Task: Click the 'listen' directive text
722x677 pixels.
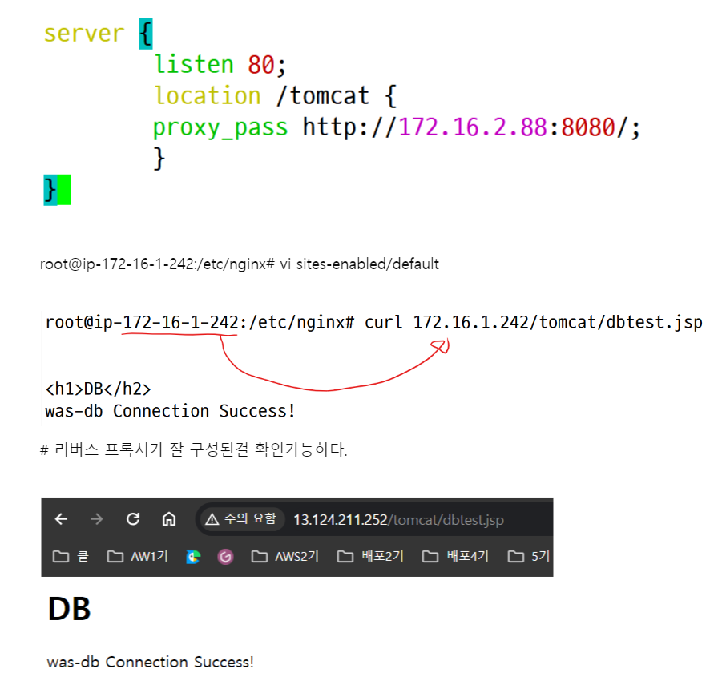Action: pos(193,64)
